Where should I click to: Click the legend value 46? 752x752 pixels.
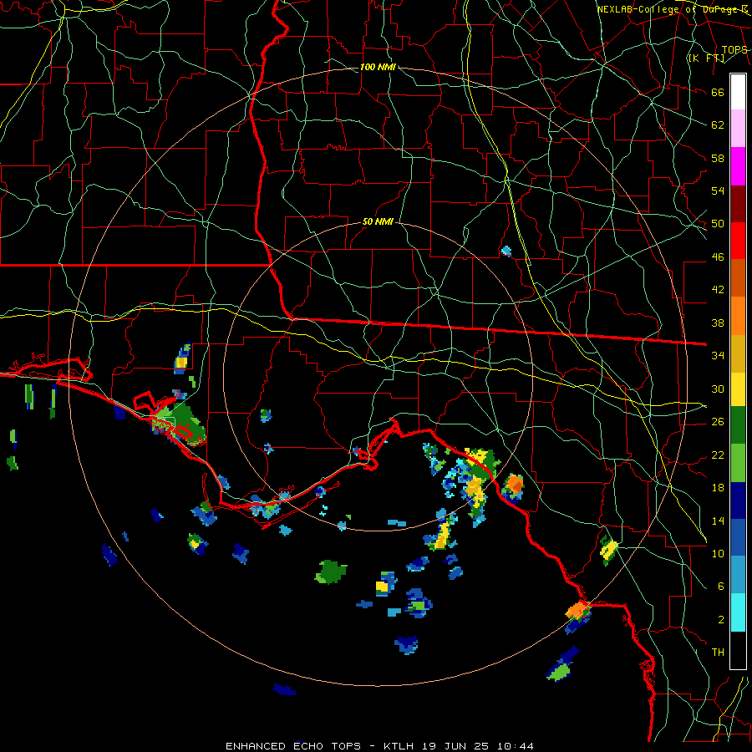click(x=718, y=257)
